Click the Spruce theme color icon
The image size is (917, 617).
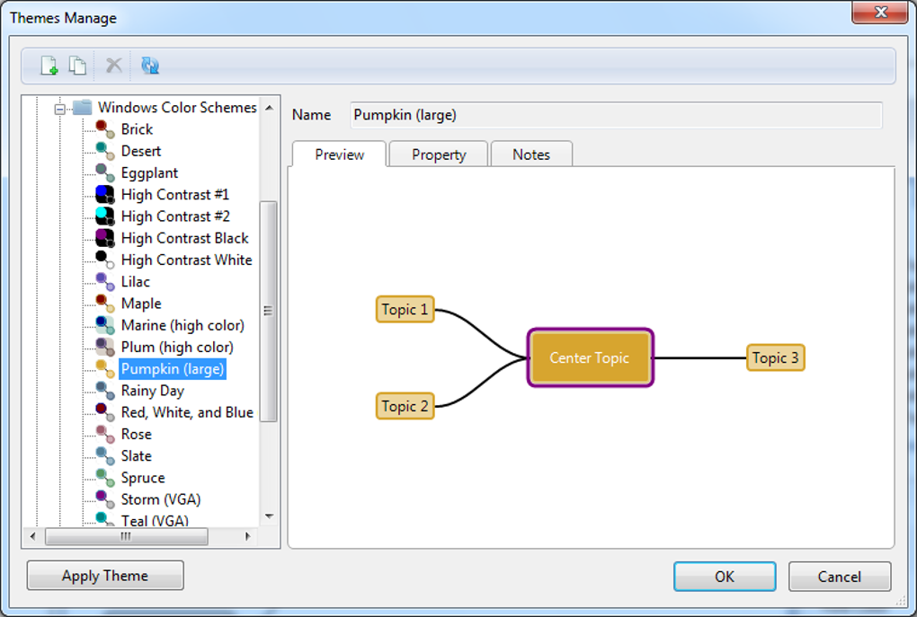pos(105,478)
